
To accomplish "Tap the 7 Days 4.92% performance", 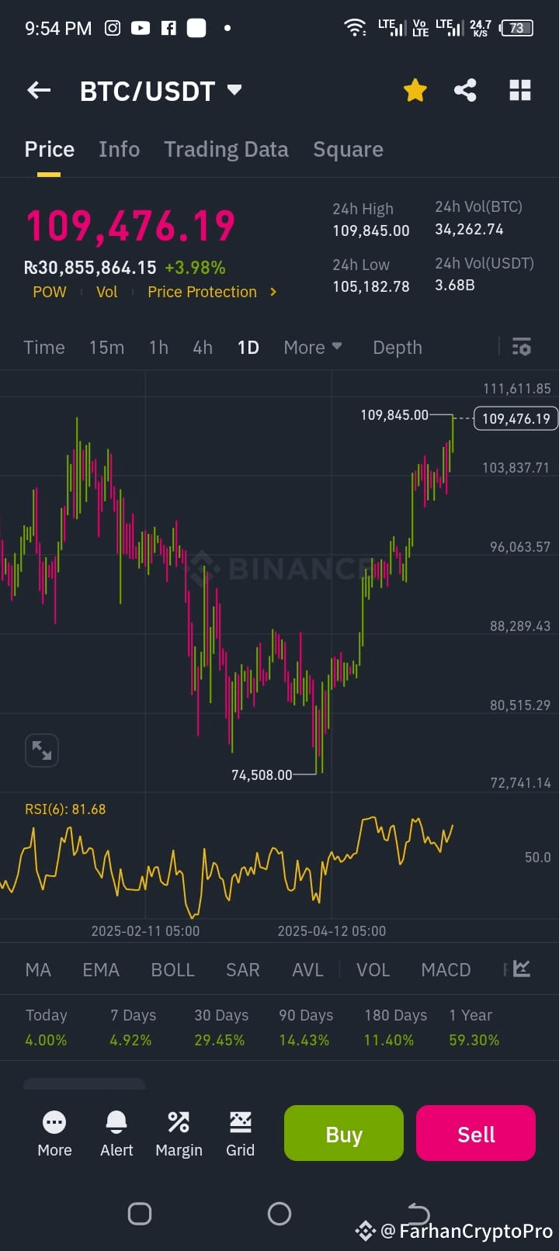I will pos(132,1027).
